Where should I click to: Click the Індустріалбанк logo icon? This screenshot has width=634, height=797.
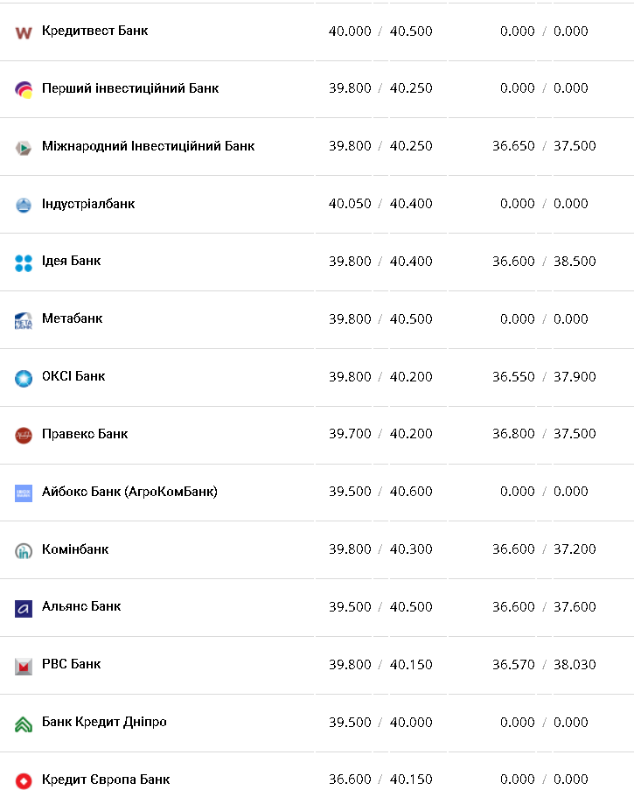click(x=24, y=205)
